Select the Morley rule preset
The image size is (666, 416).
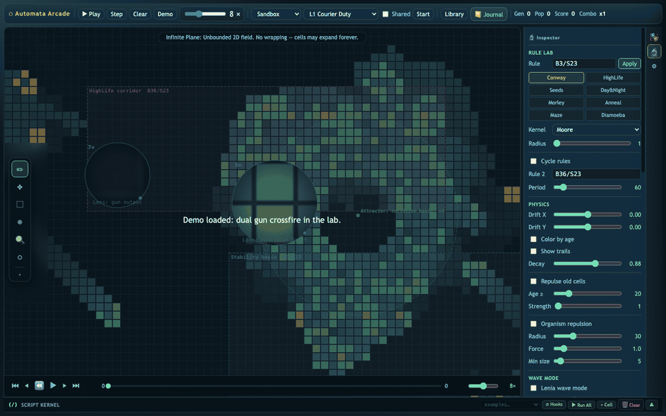pos(556,103)
